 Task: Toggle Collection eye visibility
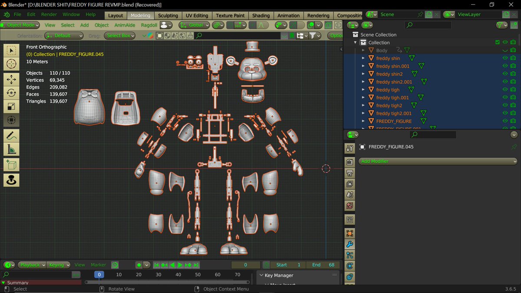pyautogui.click(x=505, y=43)
